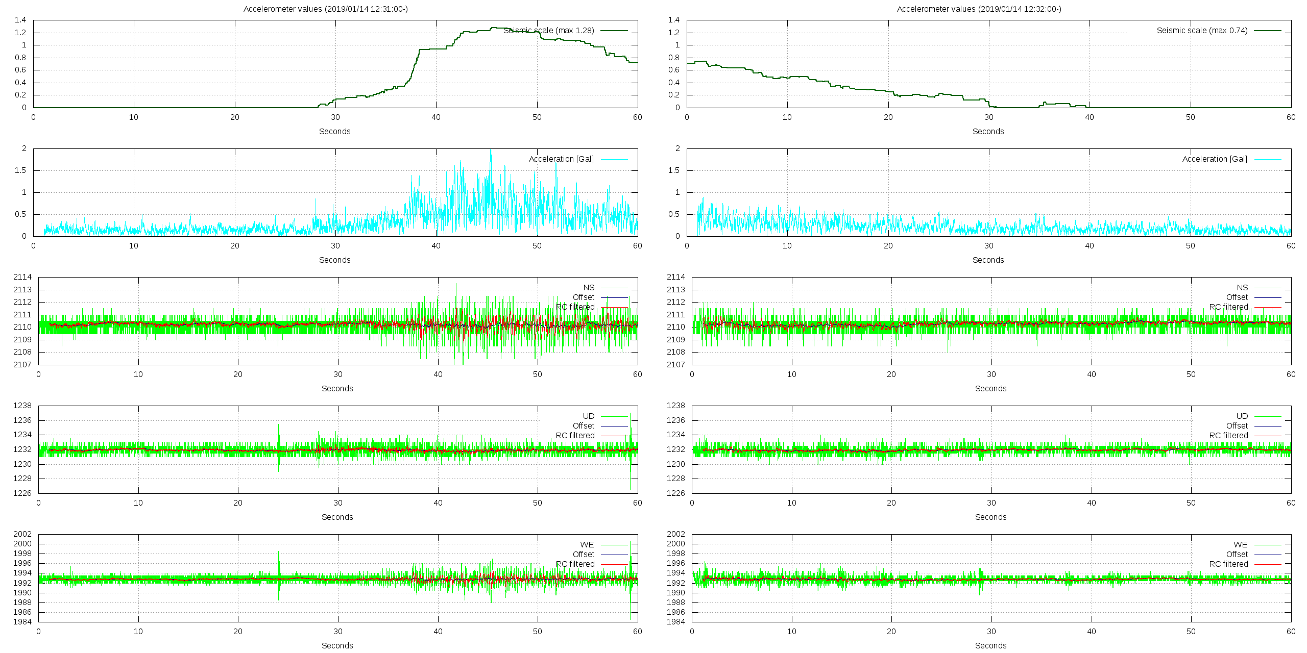Click the 2114 y-axis tick in left NS chart
This screenshot has height=653, width=1307.
tap(22, 277)
